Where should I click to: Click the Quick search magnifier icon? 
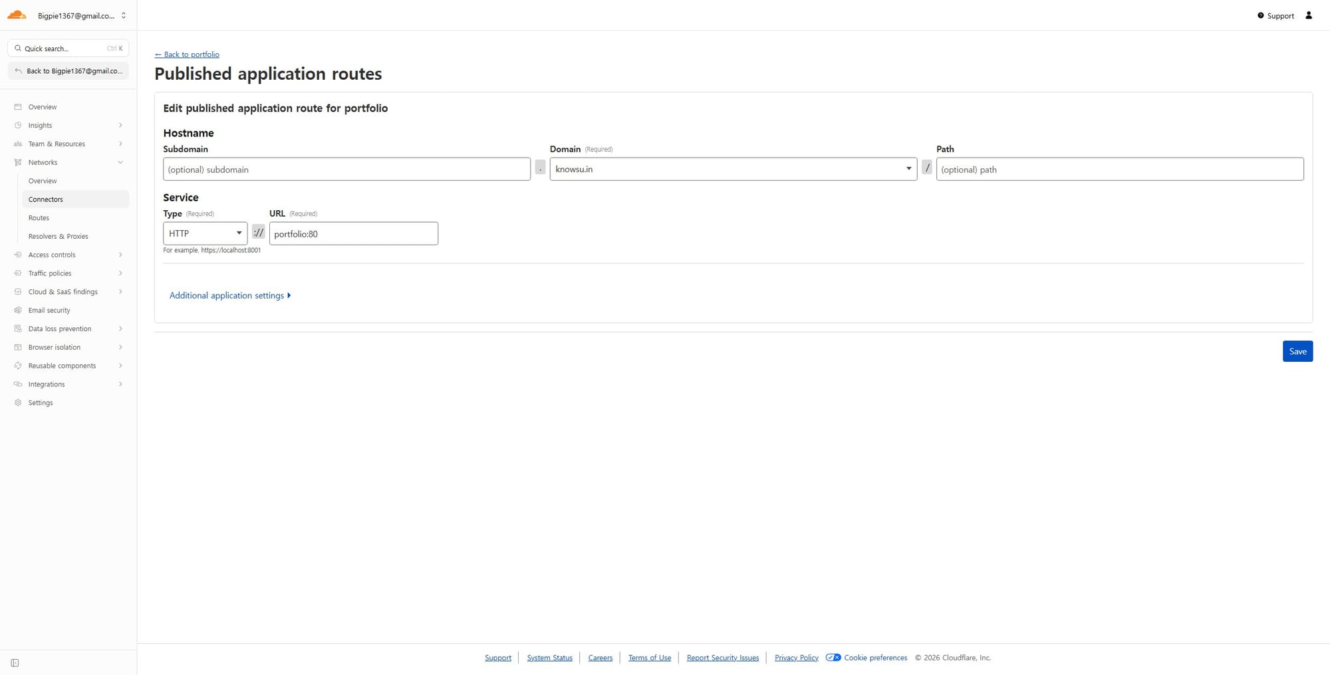coord(18,49)
